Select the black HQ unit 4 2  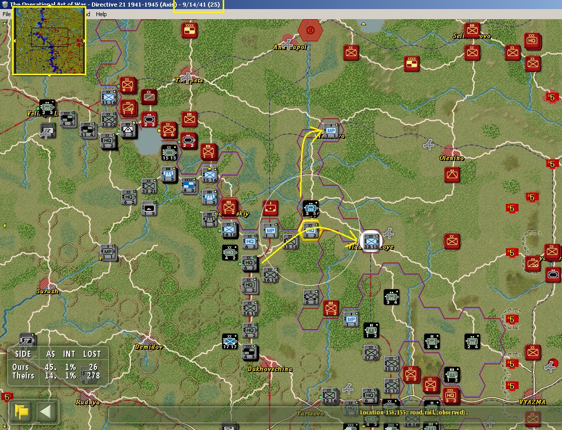pos(230,253)
